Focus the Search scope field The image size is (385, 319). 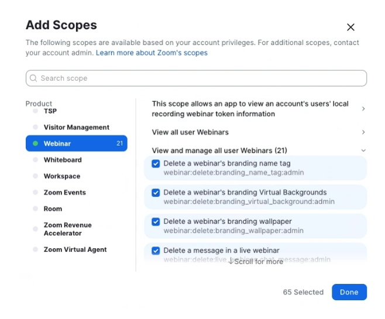click(196, 78)
